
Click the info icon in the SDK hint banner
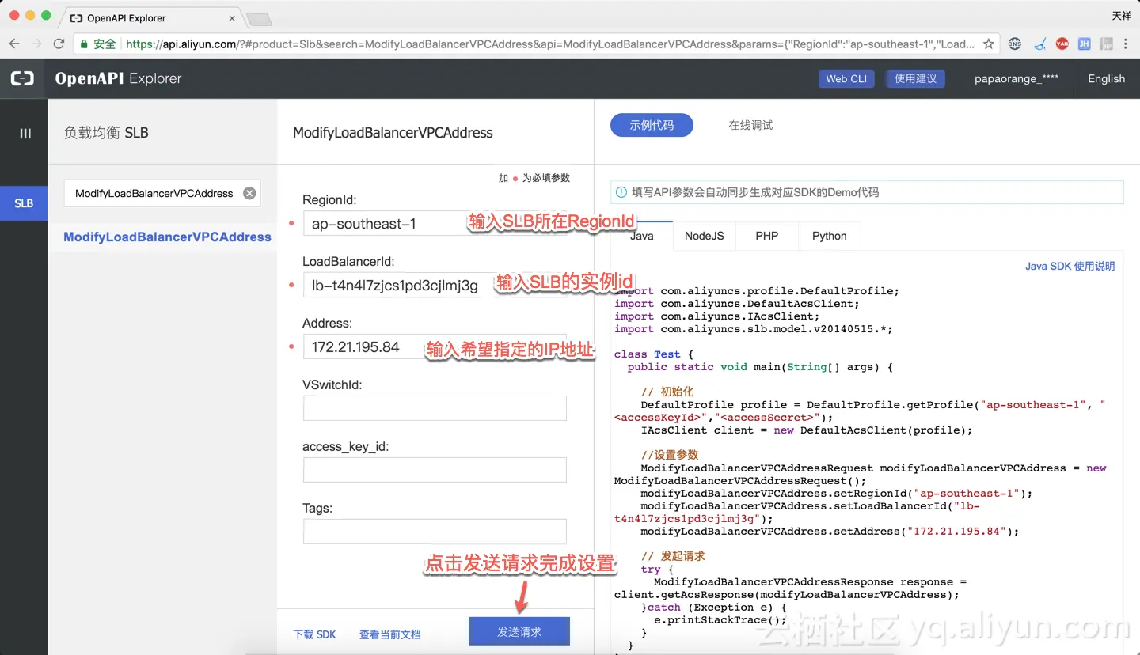(x=621, y=192)
